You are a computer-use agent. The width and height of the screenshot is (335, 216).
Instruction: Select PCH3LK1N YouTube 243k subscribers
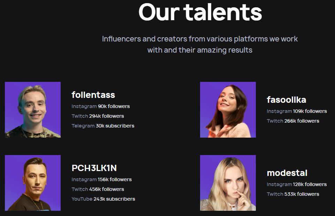pos(104,199)
